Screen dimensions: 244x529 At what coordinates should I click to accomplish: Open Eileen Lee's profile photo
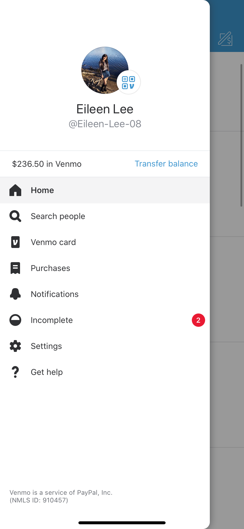pyautogui.click(x=105, y=70)
